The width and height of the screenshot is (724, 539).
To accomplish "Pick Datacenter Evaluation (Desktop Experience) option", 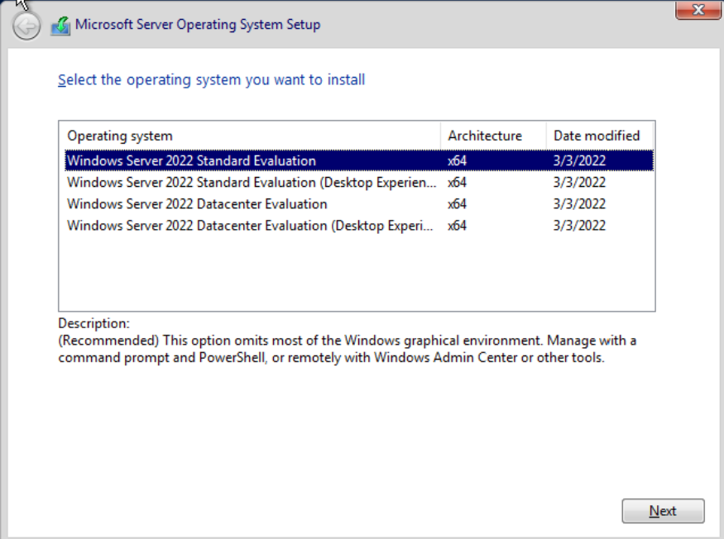I will 250,225.
